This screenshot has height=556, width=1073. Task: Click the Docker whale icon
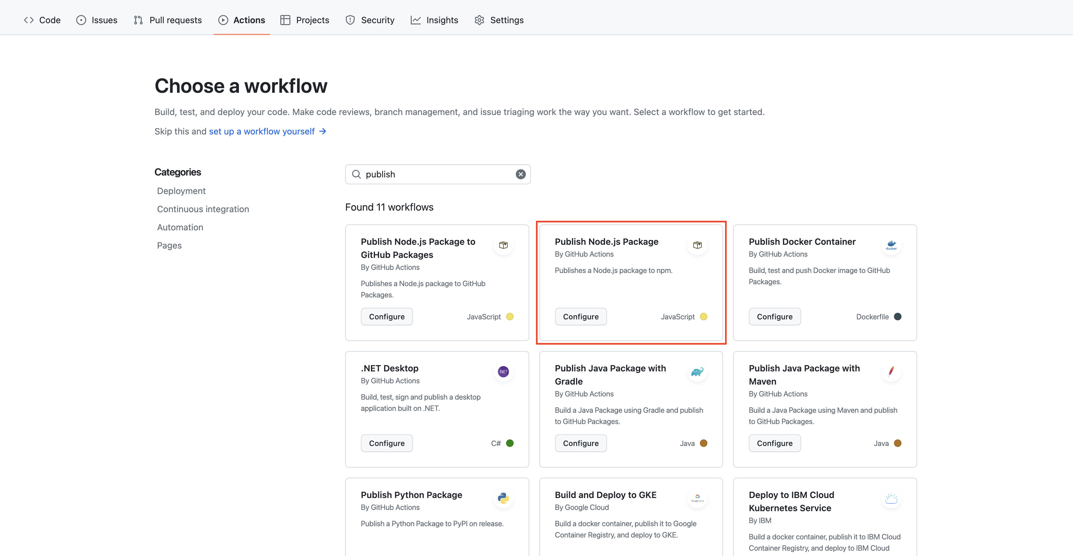pyautogui.click(x=891, y=245)
